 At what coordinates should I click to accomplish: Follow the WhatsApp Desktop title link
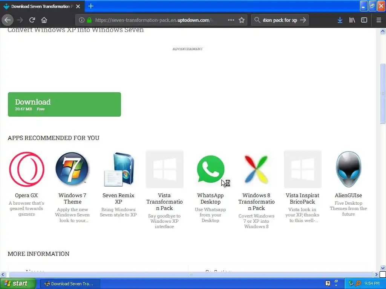210,199
